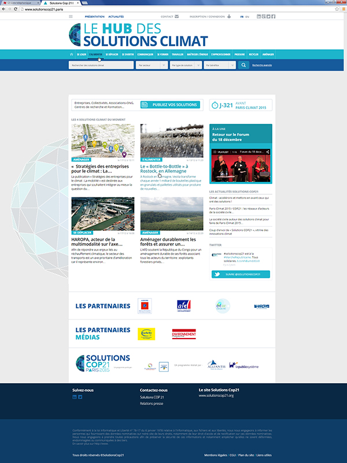Click the Twitter bird on the Suivre button
347x463 pixels.
[x=217, y=274]
